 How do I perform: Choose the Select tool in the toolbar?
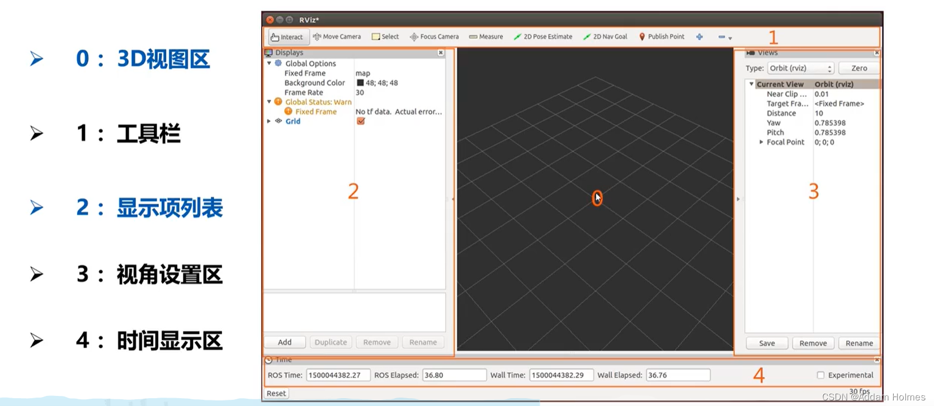tap(385, 37)
